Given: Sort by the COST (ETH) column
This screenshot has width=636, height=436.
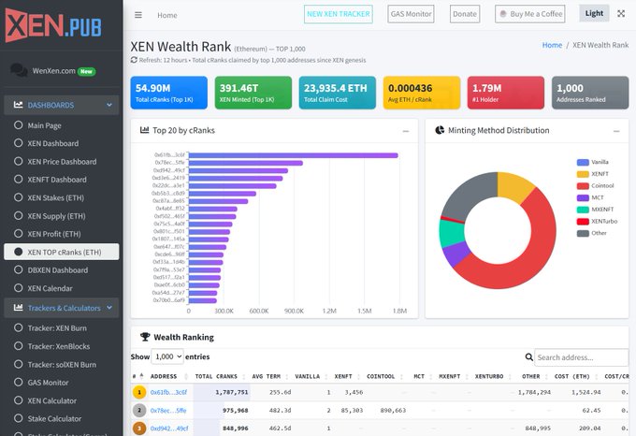Looking at the screenshot, I should coord(571,376).
